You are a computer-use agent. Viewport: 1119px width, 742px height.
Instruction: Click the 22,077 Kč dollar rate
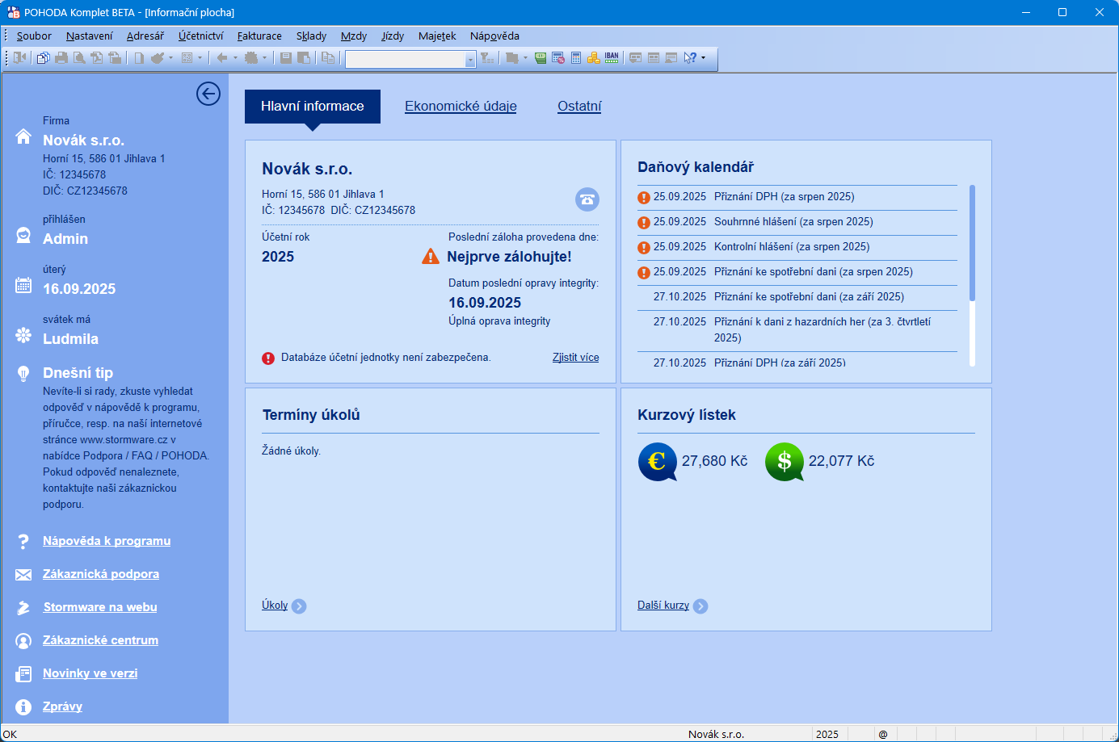coord(842,461)
